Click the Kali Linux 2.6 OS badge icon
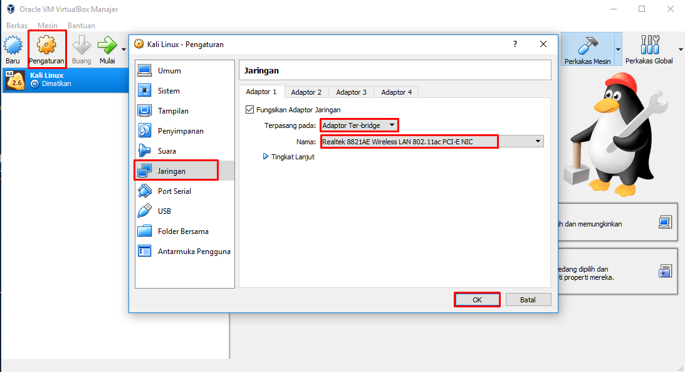The image size is (685, 372). pos(15,80)
